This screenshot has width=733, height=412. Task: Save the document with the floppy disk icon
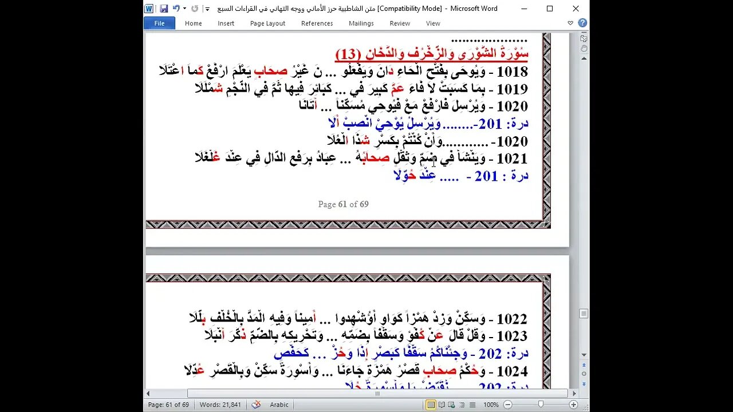[x=164, y=9]
